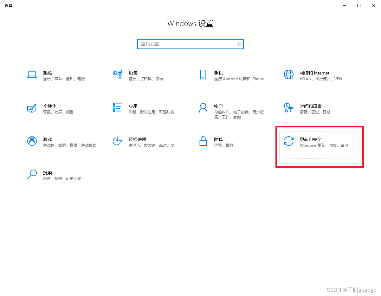
Task: Click the text 连接 Android 设备和 iPhone
Action: [x=239, y=79]
